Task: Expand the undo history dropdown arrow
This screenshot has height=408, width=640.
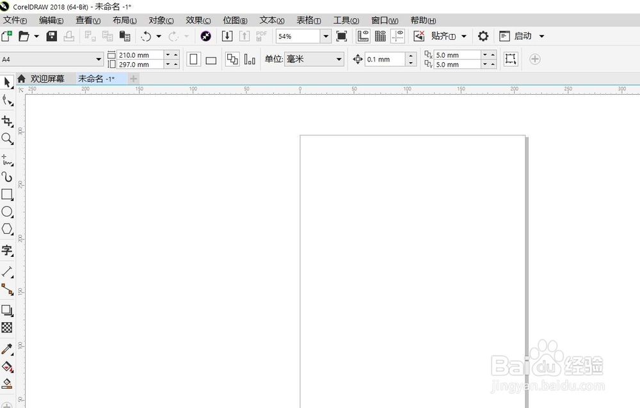Action: click(159, 36)
